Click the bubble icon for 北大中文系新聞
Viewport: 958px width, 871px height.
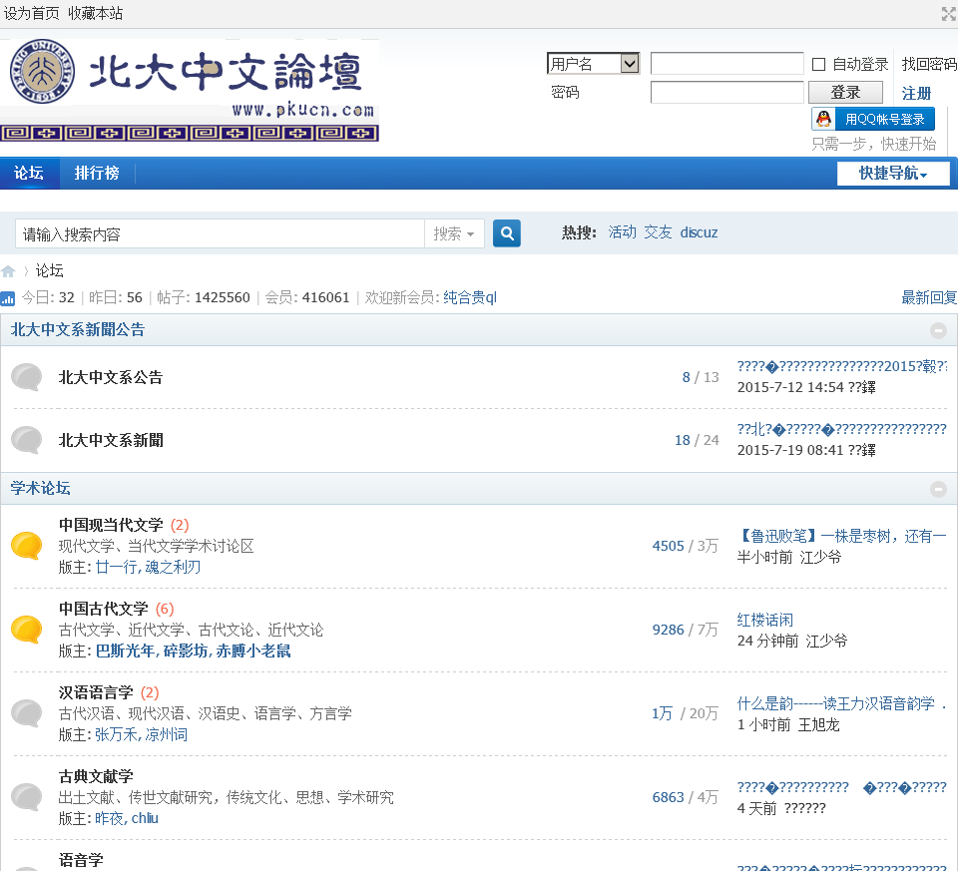(x=26, y=440)
